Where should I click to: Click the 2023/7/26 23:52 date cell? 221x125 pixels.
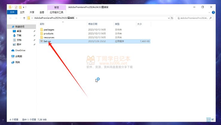click(97, 41)
